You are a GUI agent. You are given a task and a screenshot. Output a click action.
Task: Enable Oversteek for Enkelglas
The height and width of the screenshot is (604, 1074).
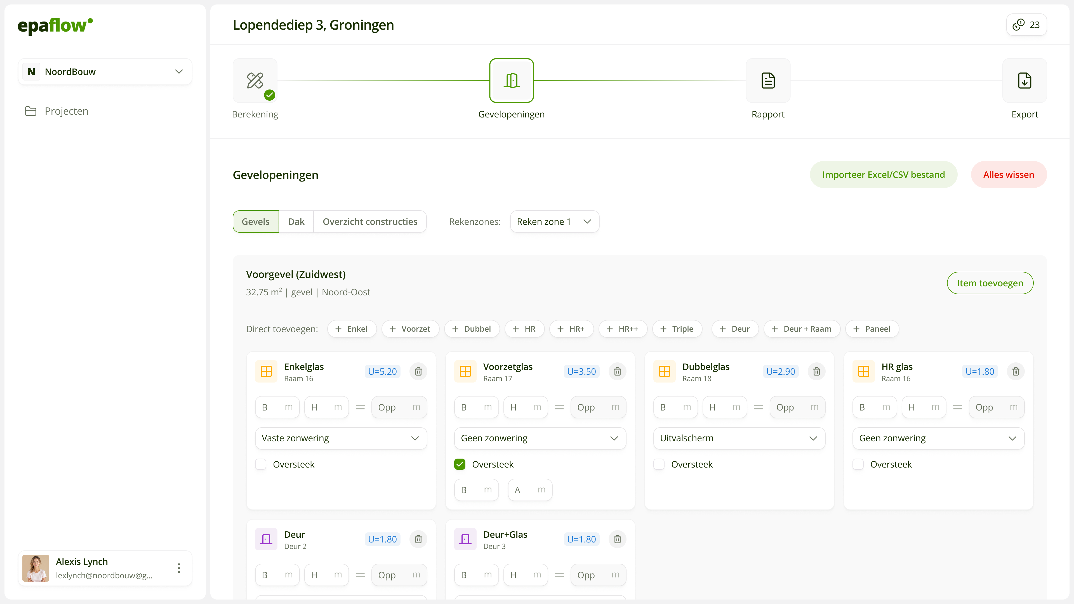click(x=261, y=464)
